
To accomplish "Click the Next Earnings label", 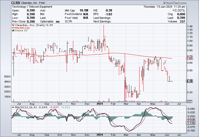I will coord(102,22).
